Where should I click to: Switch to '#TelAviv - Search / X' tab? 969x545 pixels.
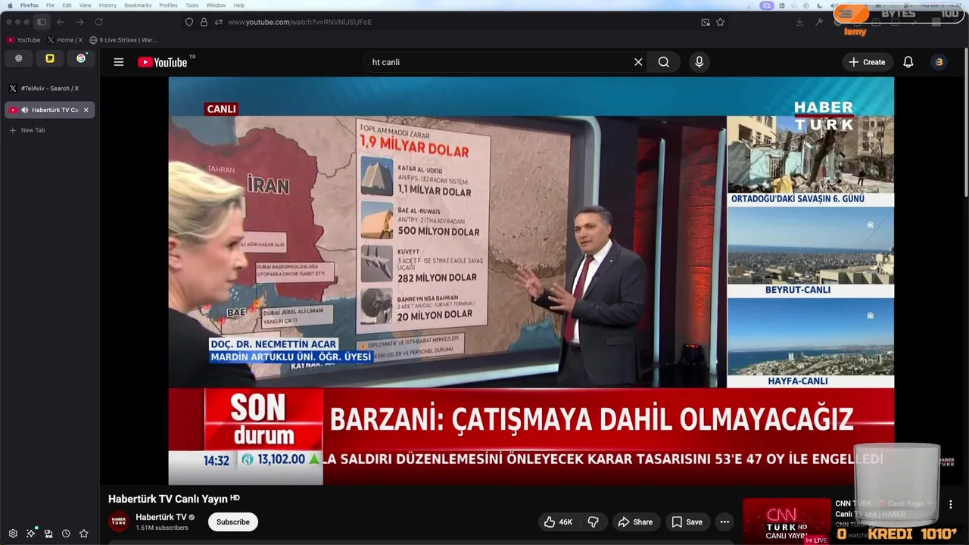coord(49,89)
